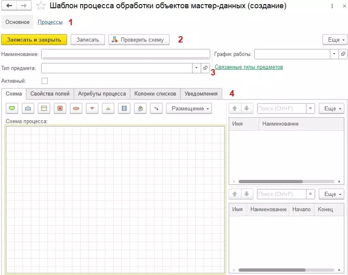Move row up in upper right table
Image resolution: width=348 pixels, height=275 pixels.
(235, 108)
